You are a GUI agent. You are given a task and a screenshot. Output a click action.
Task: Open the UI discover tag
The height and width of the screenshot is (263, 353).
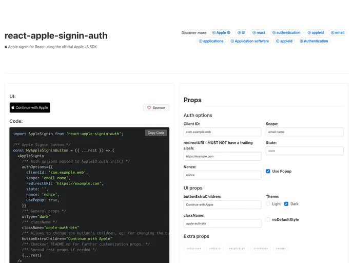point(241,33)
